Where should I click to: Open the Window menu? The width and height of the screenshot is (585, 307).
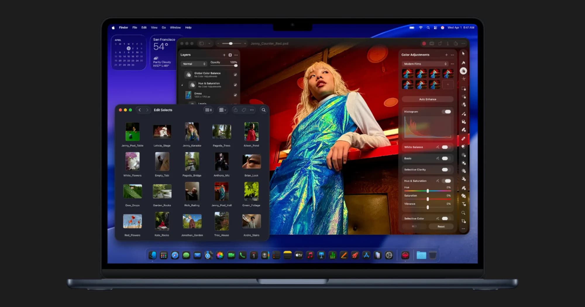175,27
